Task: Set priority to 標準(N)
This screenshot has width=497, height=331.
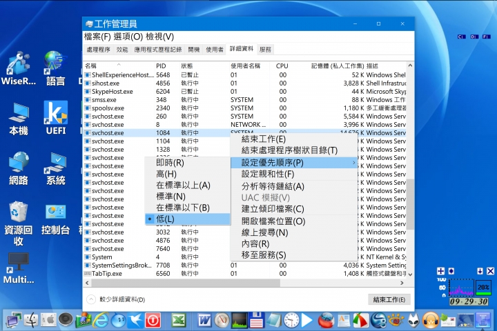Action: click(188, 197)
